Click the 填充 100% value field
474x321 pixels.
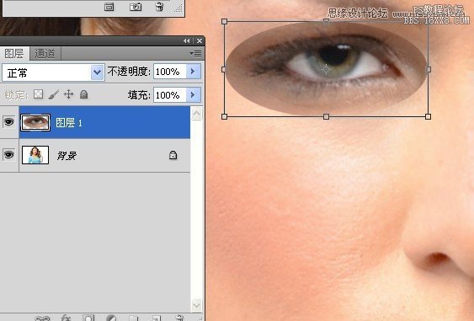(x=169, y=95)
